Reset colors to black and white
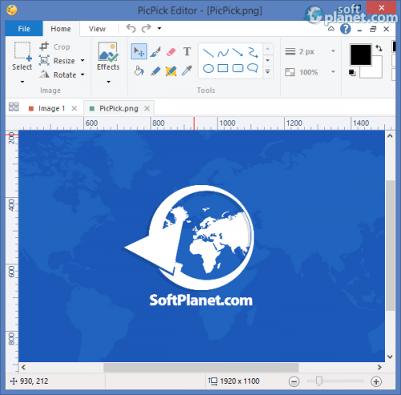The width and height of the screenshot is (401, 395). tap(352, 73)
